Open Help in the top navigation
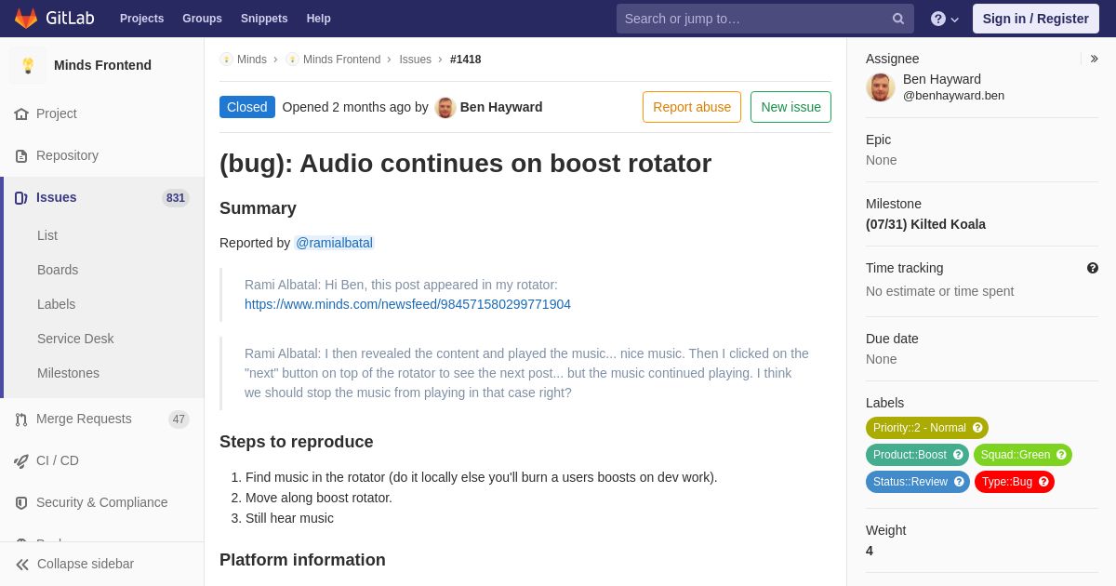 tap(319, 19)
